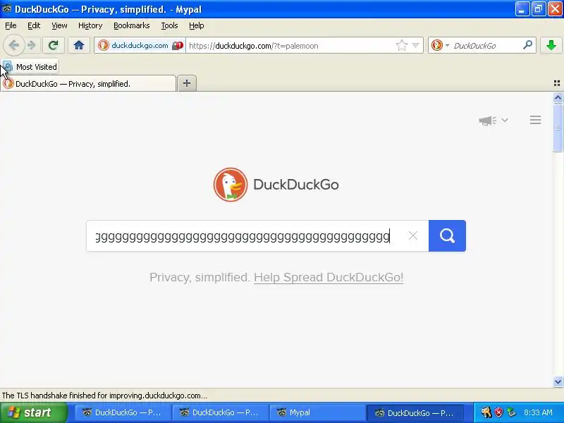Open the Most Visited bookmarks folder
The width and height of the screenshot is (564, 423).
pos(30,67)
